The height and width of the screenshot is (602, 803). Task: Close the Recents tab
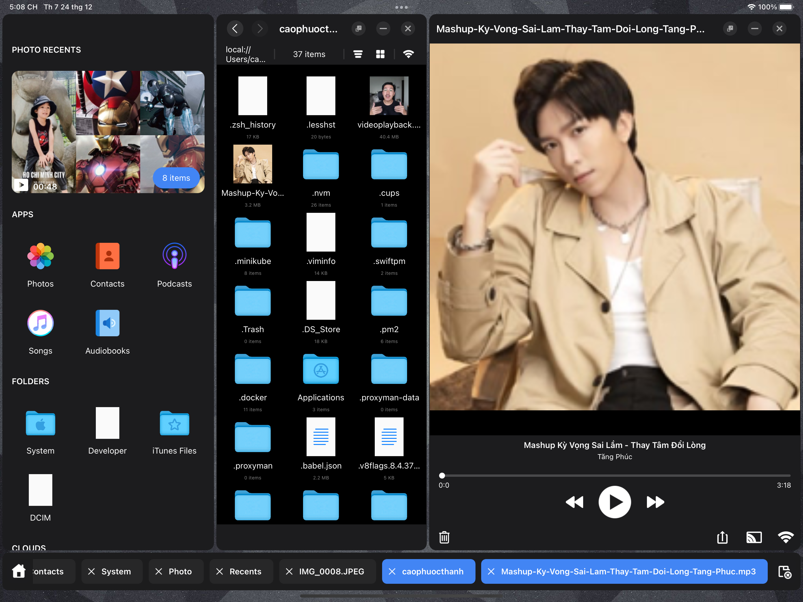[220, 571]
